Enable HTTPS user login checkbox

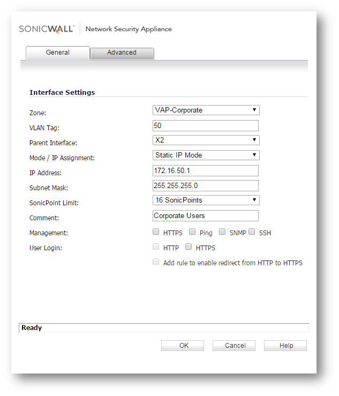189,247
